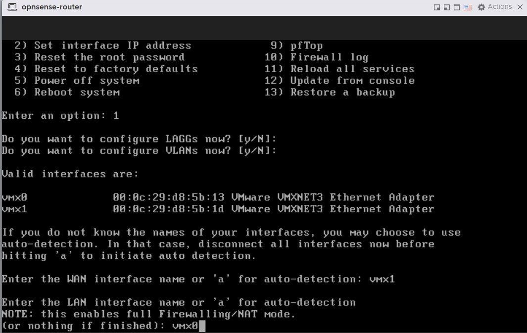
Task: Click the second console window size icon
Action: 446,7
